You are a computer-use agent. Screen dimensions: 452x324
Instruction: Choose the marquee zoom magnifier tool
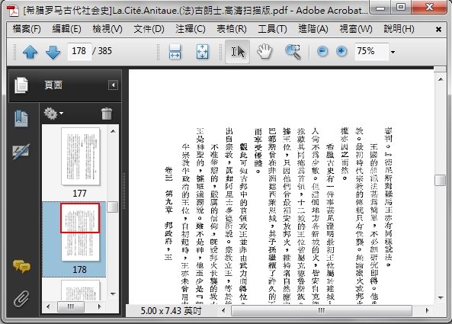pos(293,52)
